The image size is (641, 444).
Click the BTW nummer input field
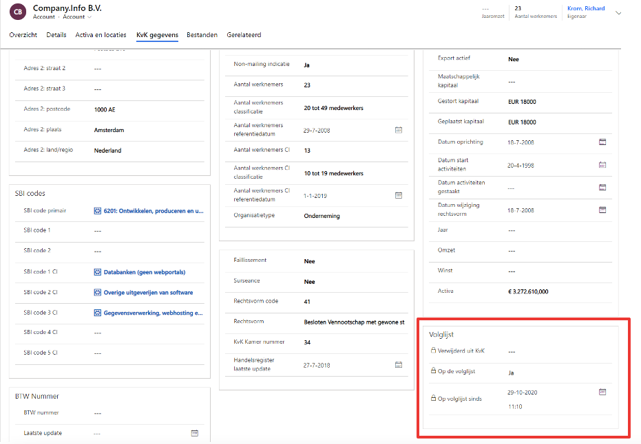tap(145, 413)
